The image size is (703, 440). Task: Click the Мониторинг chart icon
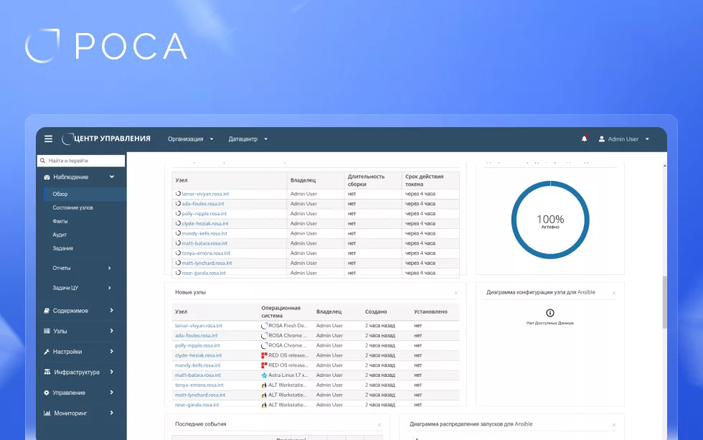(x=47, y=413)
